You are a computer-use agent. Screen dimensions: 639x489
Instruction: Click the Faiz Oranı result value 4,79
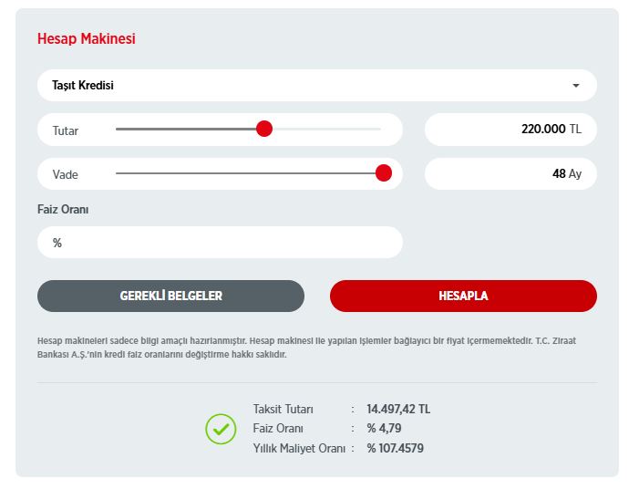pyautogui.click(x=384, y=429)
